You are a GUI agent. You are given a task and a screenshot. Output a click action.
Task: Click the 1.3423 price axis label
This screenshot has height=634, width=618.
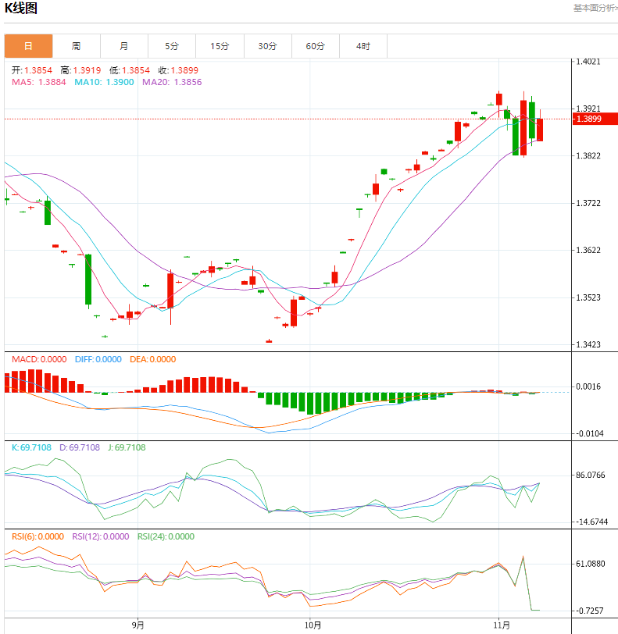588,344
